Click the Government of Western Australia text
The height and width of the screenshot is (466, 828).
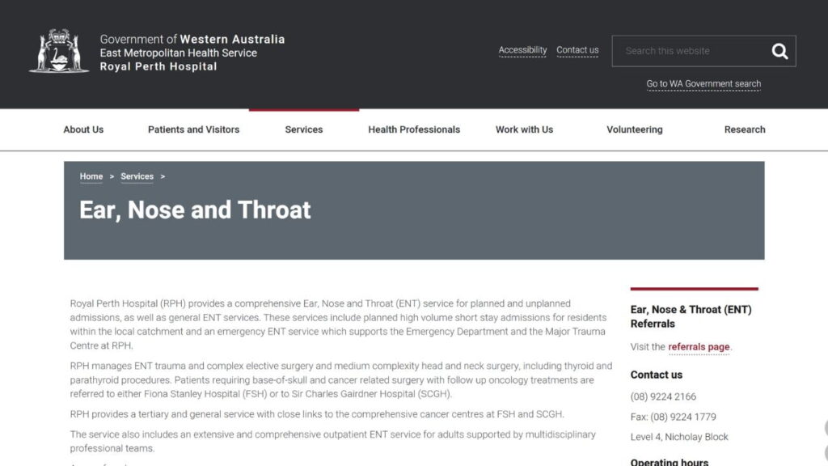192,39
